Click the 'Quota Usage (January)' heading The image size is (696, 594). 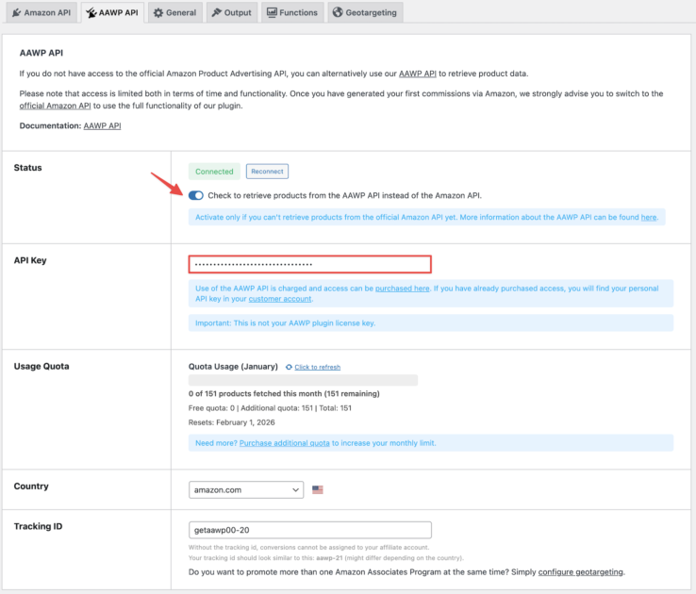233,367
